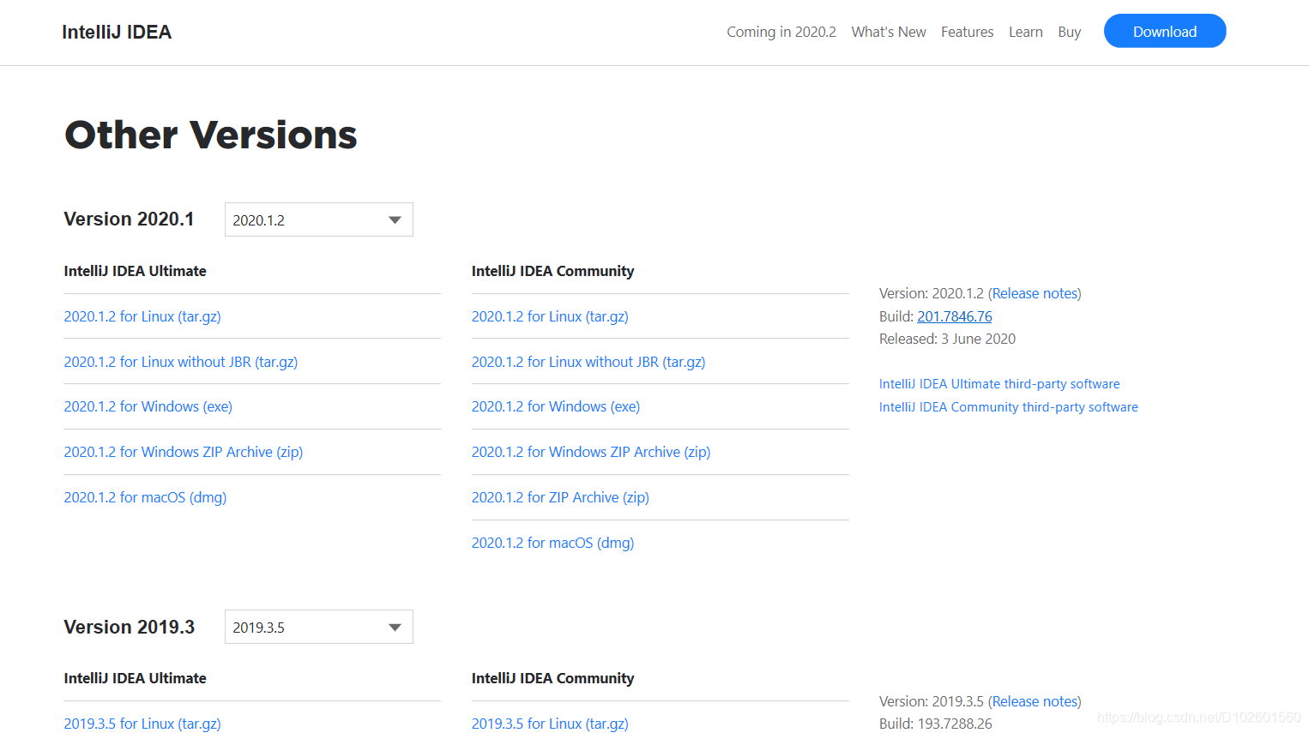Click IntelliJ IDEA Ultimate heading under Version 2019.3
Screen dimensions: 1309x733
135,678
